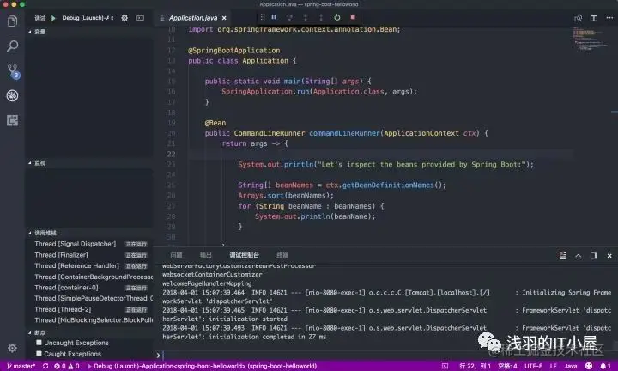Open the Debug view in activity bar

point(12,95)
